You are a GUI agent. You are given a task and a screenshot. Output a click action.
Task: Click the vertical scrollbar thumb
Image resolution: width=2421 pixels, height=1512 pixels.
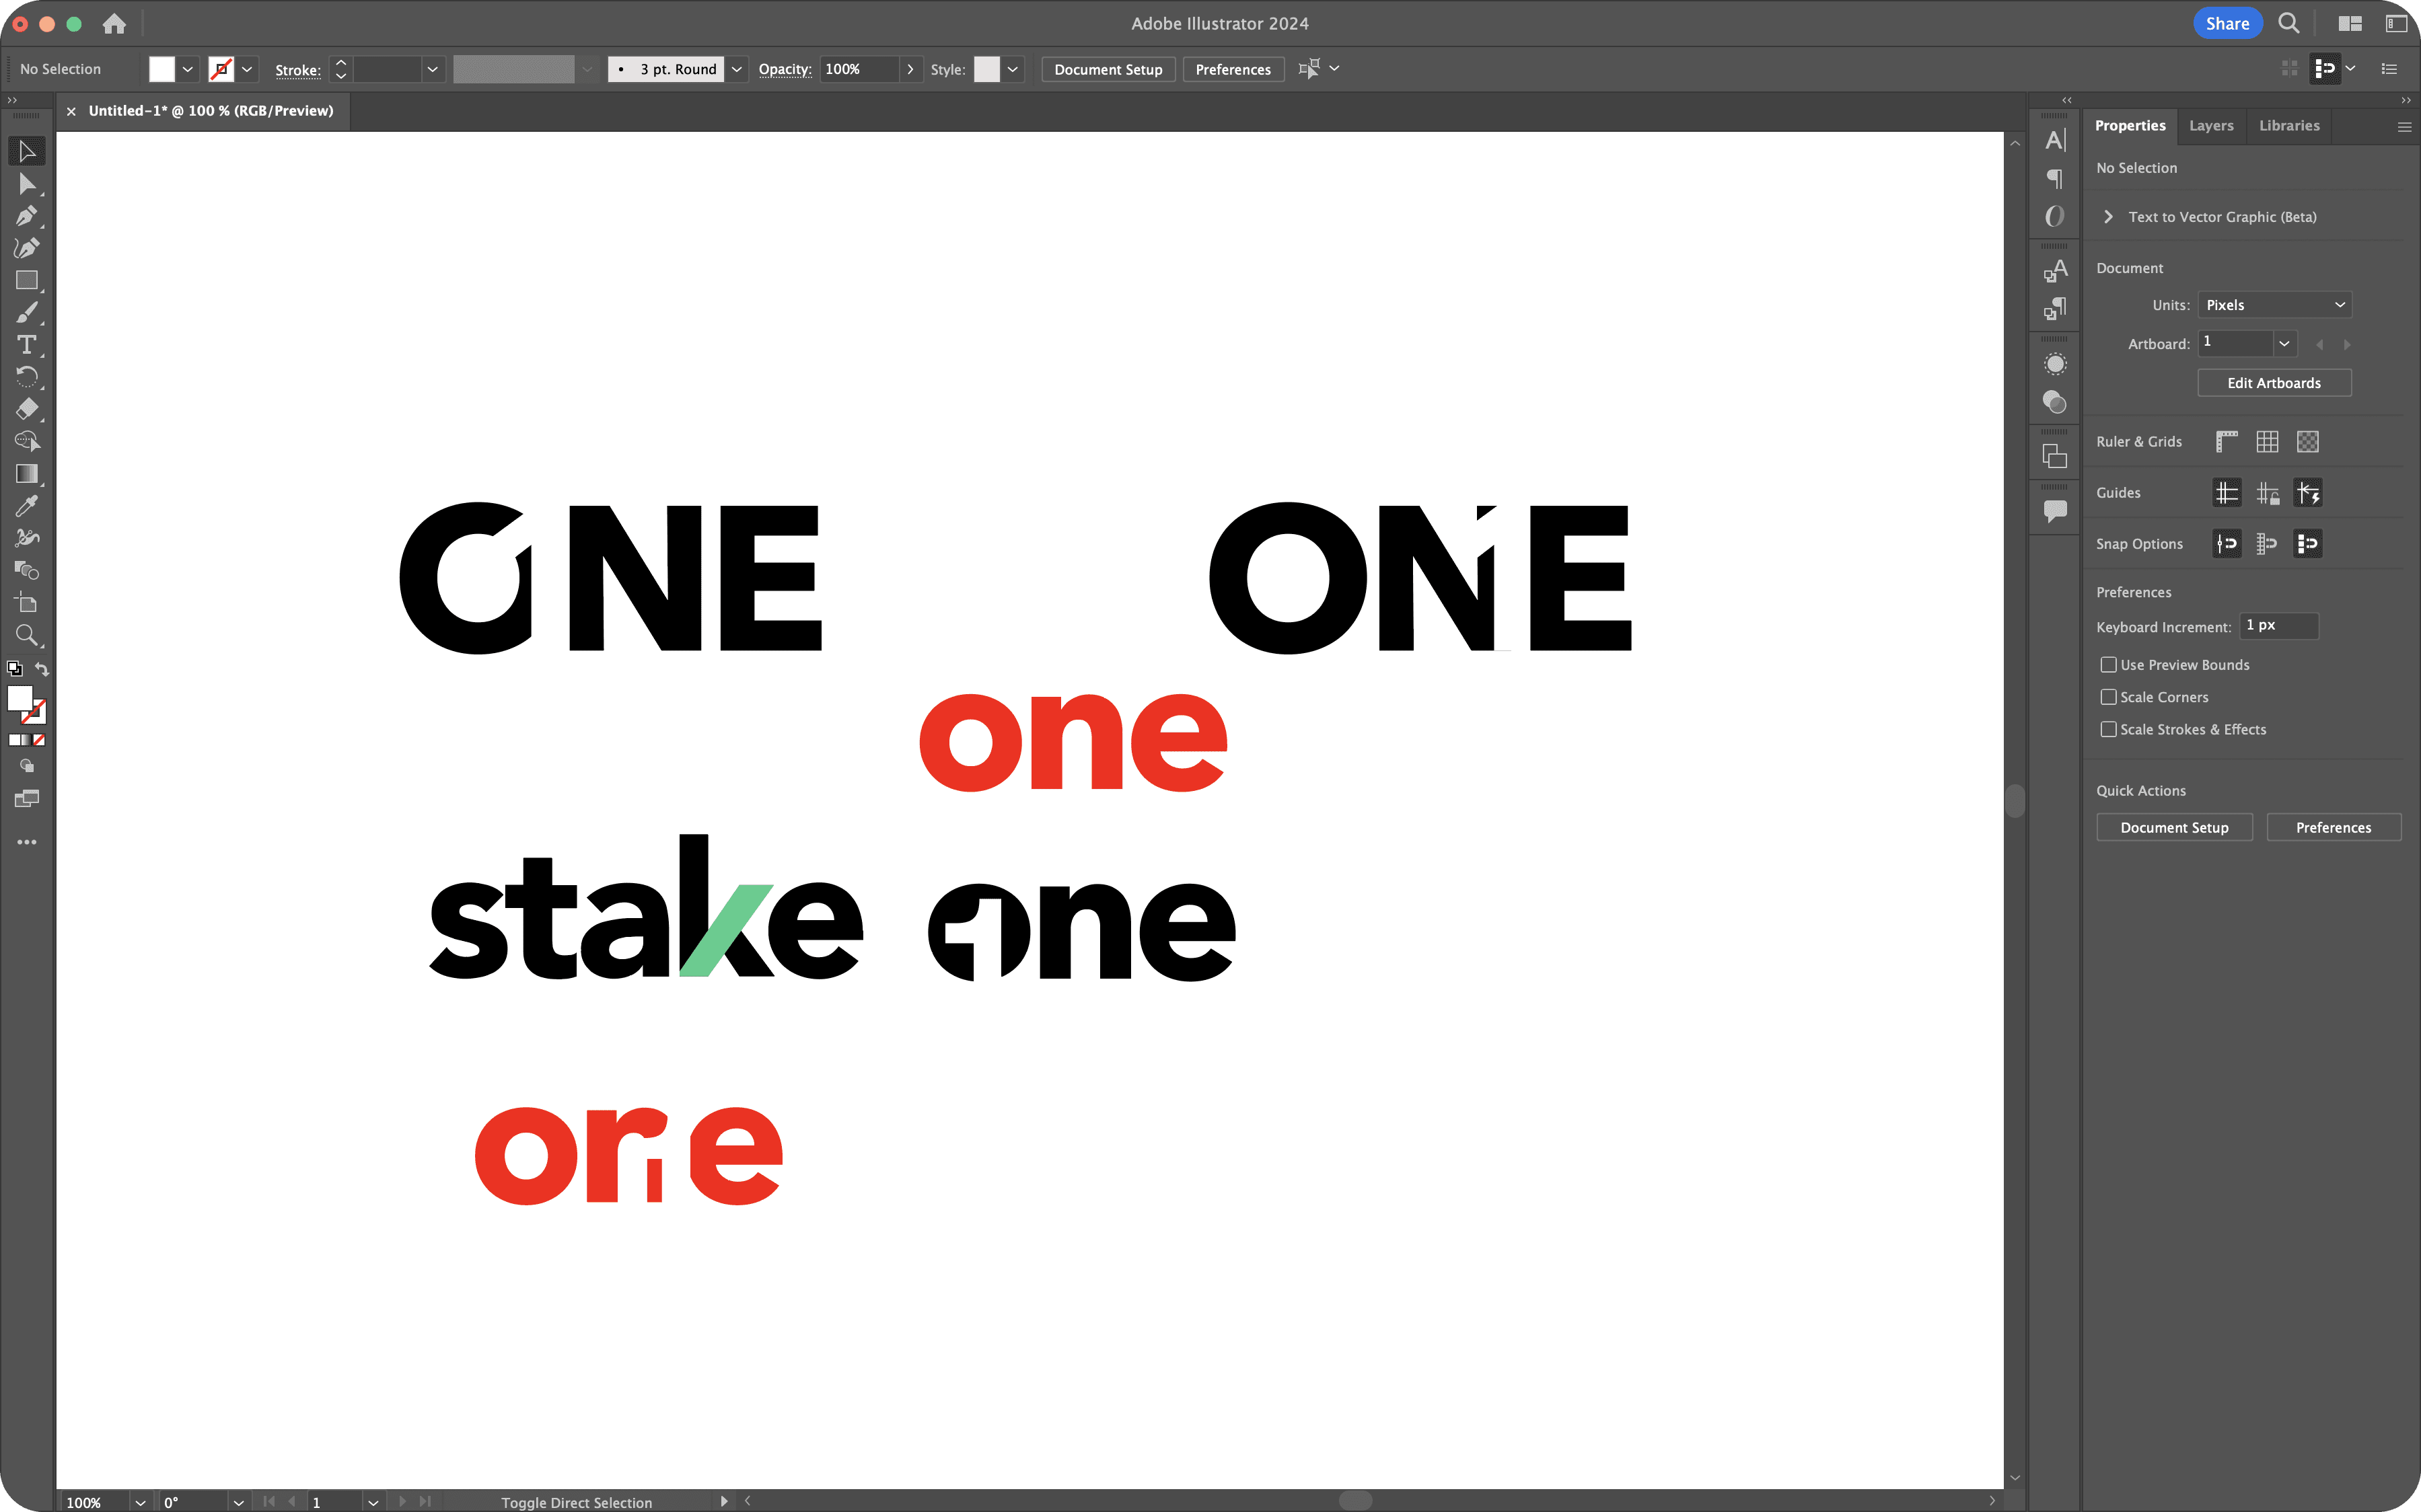(x=2015, y=801)
